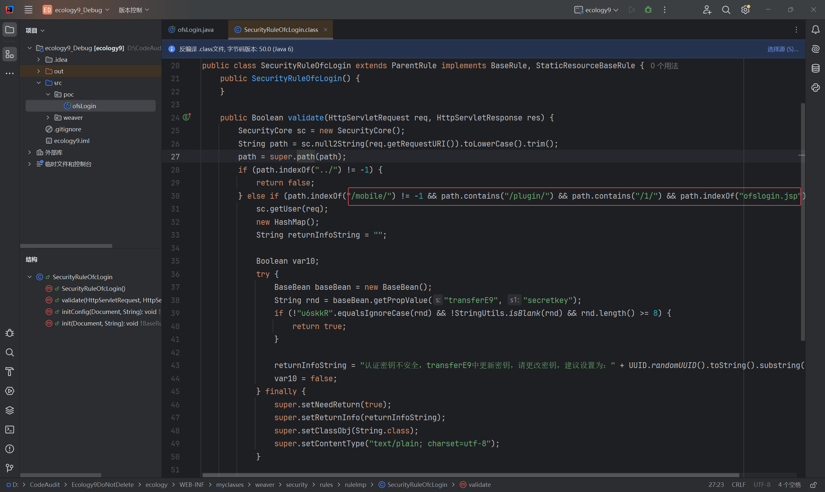Collapse the src folder

[38, 83]
